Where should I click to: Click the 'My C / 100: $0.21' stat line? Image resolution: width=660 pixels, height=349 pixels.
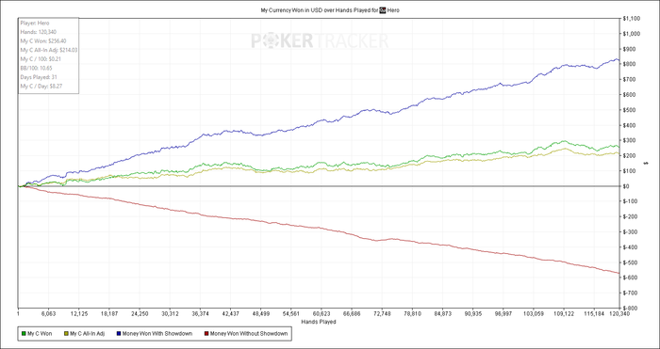(x=41, y=59)
